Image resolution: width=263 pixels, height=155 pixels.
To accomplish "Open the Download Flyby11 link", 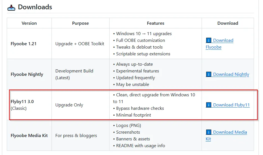I will pyautogui.click(x=228, y=105).
